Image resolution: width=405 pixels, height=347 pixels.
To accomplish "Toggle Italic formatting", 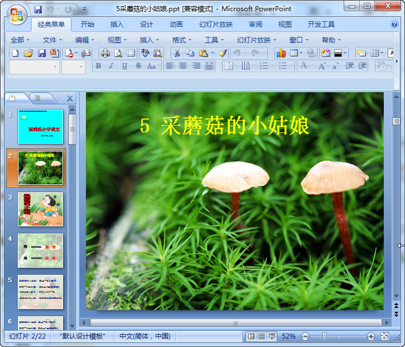I will [x=111, y=66].
